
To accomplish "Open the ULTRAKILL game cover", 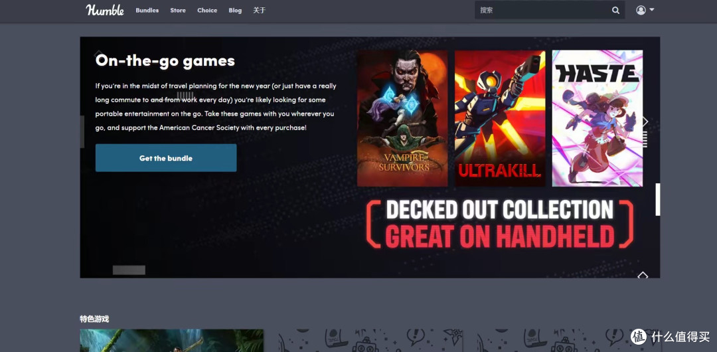I will [500, 119].
